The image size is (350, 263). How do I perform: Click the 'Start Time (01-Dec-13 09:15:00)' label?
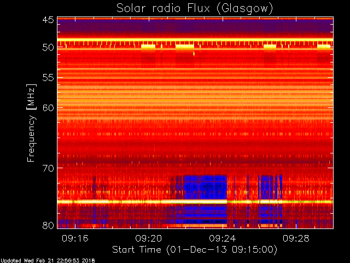[195, 250]
